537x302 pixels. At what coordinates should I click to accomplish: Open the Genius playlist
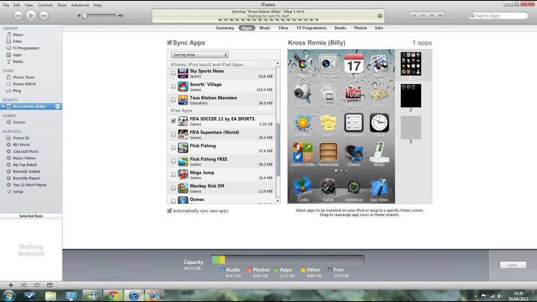(x=19, y=122)
